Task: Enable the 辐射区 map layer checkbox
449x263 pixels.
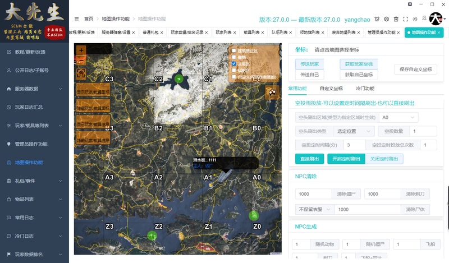Action: pyautogui.click(x=234, y=70)
